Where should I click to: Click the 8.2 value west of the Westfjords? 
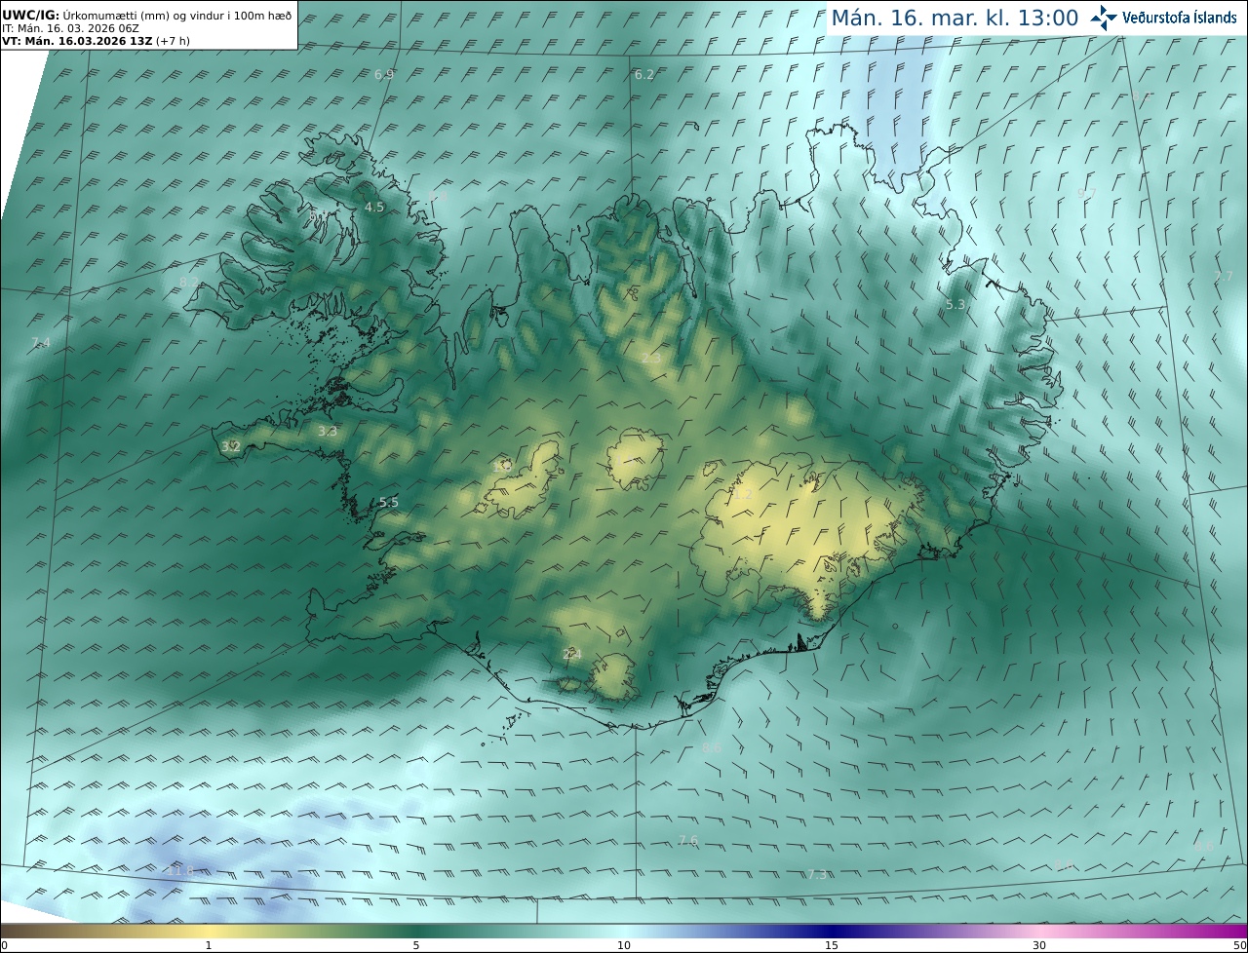pyautogui.click(x=189, y=283)
